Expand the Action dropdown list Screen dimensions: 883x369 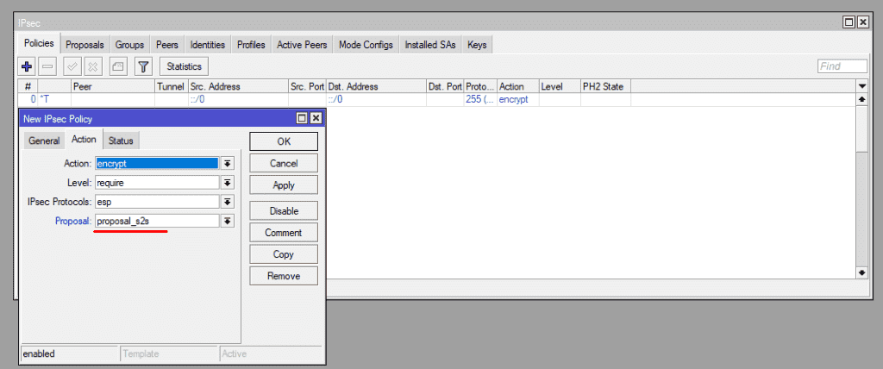pyautogui.click(x=228, y=163)
